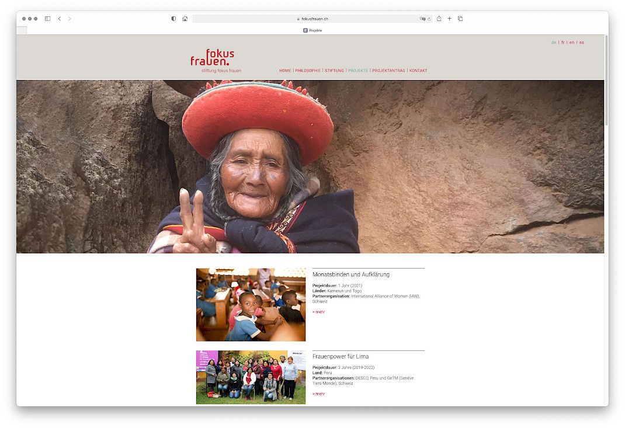Image resolution: width=625 pixels, height=428 pixels.
Task: Show the tab overview icon
Action: pos(460,19)
